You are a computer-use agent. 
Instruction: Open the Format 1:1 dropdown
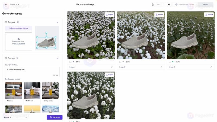15,117
